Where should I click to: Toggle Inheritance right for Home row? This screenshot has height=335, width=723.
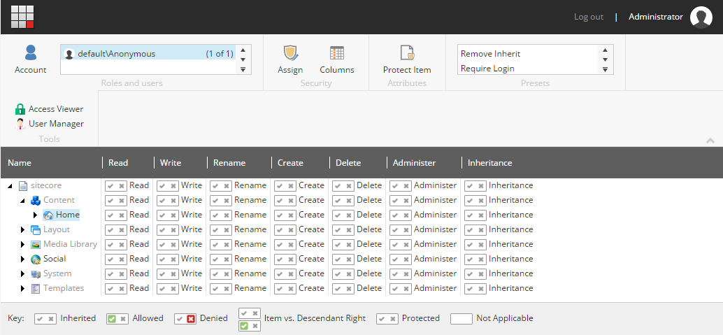coord(475,215)
